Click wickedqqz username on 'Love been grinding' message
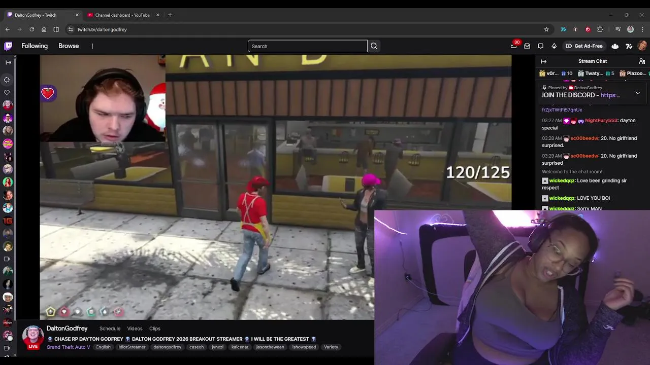Viewport: 650px width, 365px height. coord(562,180)
